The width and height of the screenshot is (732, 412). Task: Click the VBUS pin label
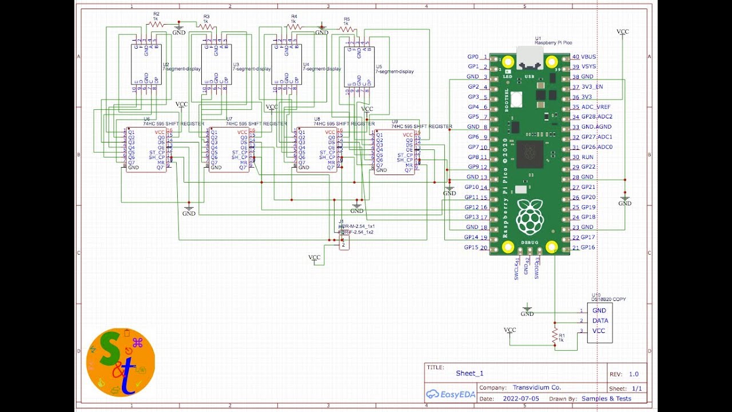pyautogui.click(x=588, y=57)
